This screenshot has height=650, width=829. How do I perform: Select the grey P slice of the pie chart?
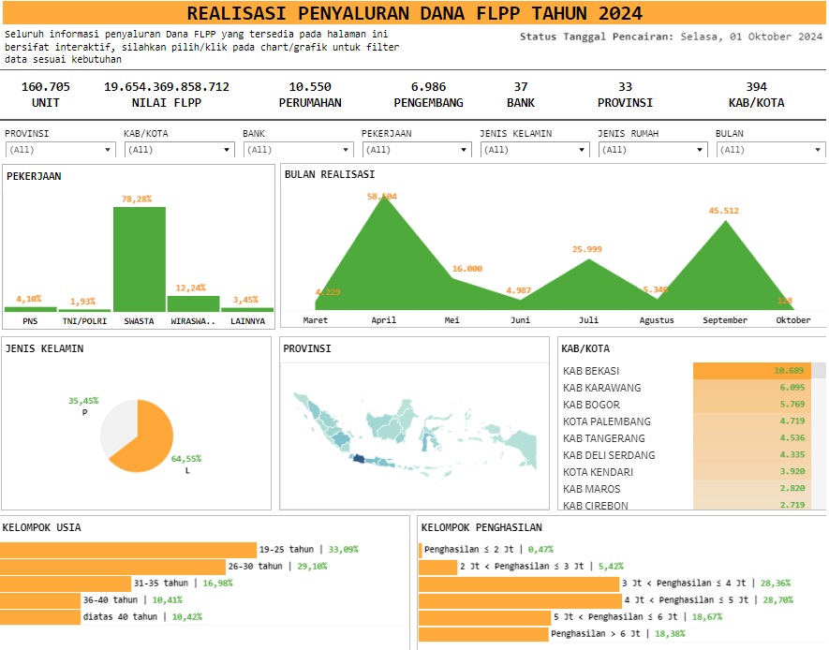click(x=119, y=425)
